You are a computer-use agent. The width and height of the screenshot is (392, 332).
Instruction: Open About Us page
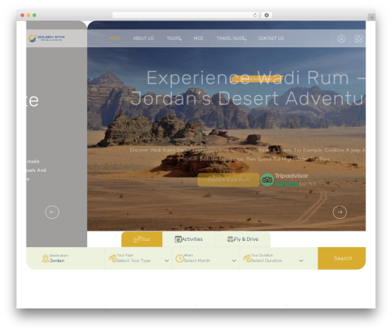(x=143, y=38)
